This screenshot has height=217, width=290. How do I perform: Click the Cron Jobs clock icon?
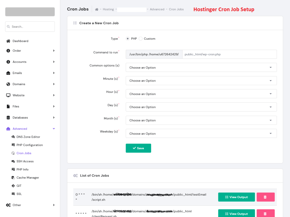click(13, 153)
